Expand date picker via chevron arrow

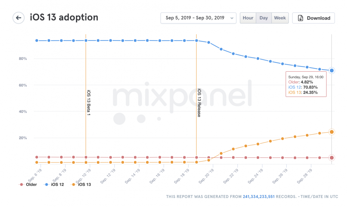point(232,18)
